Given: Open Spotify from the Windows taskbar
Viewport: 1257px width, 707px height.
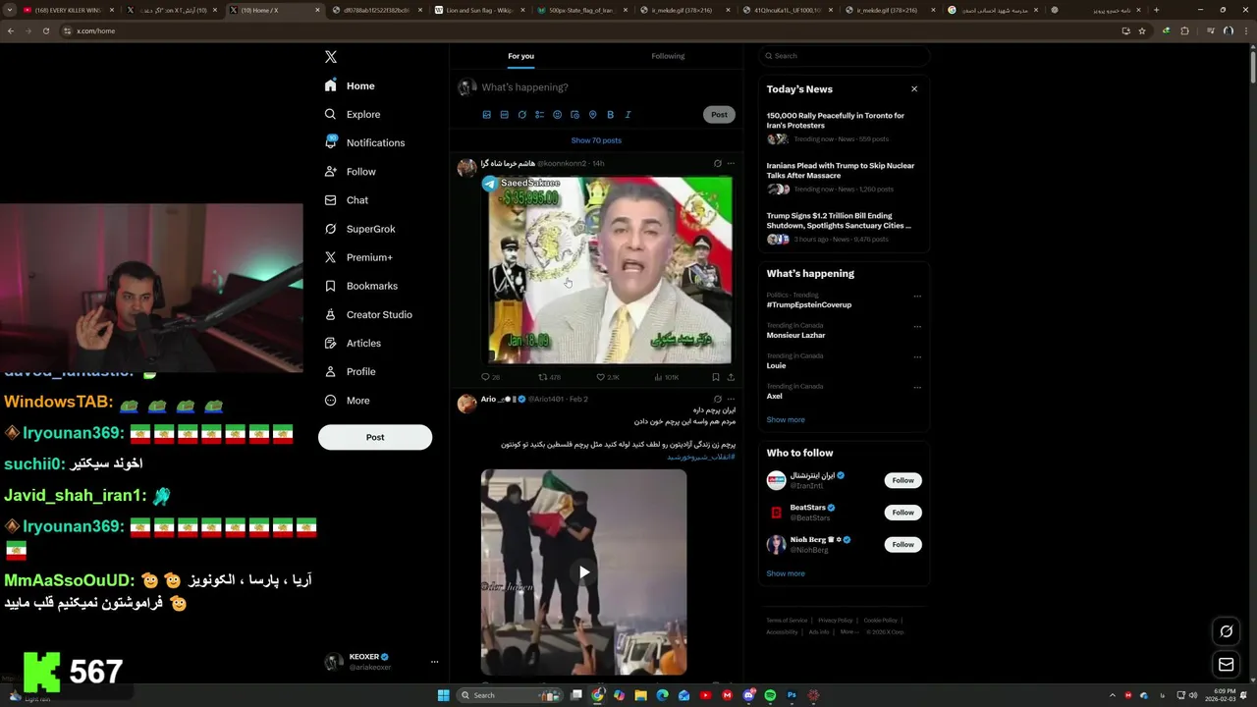Looking at the screenshot, I should tap(770, 695).
